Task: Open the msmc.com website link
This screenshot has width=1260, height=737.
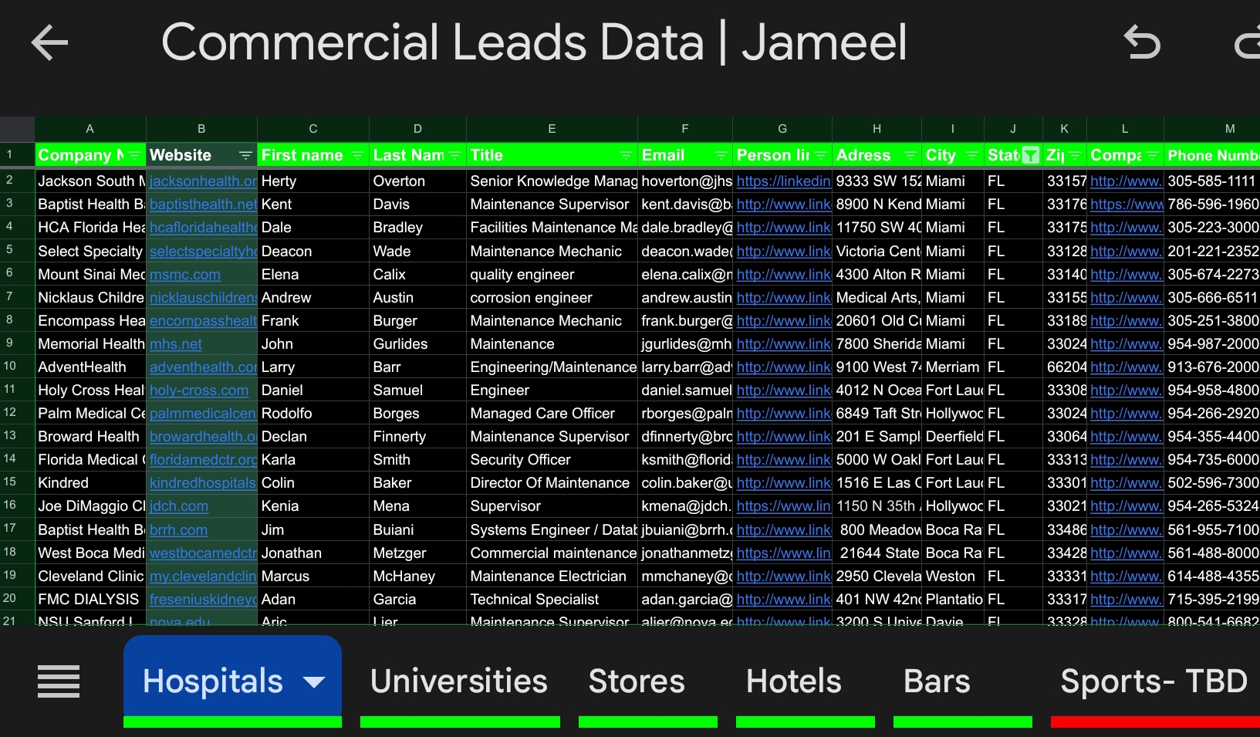Action: click(x=185, y=274)
